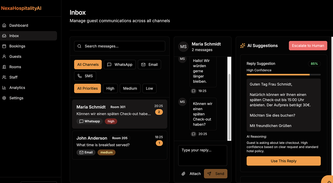The height and width of the screenshot is (183, 333).
Task: Toggle the High priority filter
Action: 110,88
